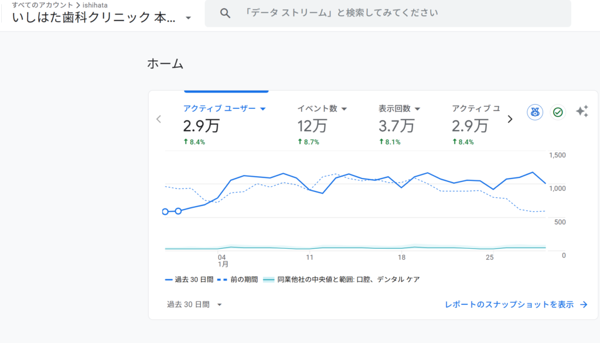Click the ishihata breadcrumb
This screenshot has height=343, width=600.
[x=95, y=5]
